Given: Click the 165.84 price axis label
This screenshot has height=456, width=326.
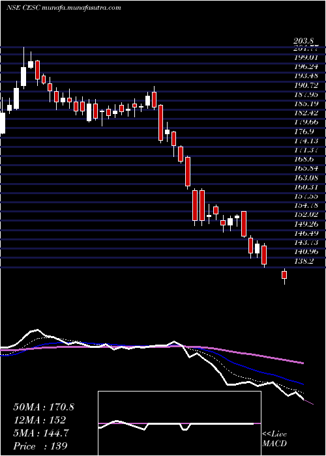Looking at the screenshot, I should click(306, 169).
